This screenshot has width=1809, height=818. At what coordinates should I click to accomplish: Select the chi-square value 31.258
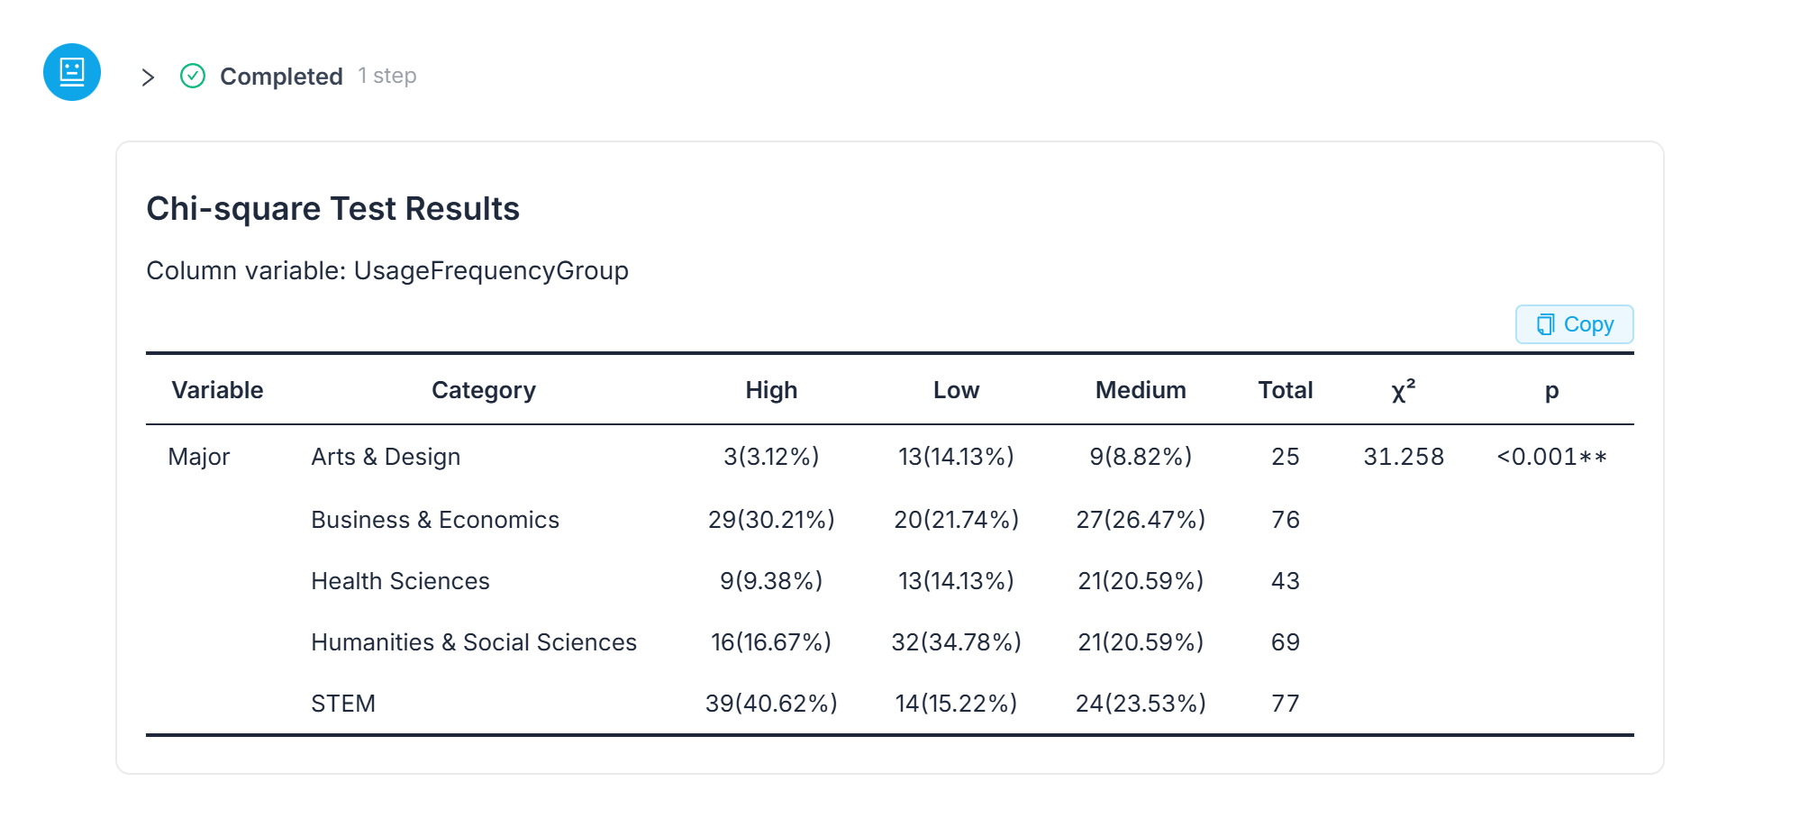click(1404, 457)
